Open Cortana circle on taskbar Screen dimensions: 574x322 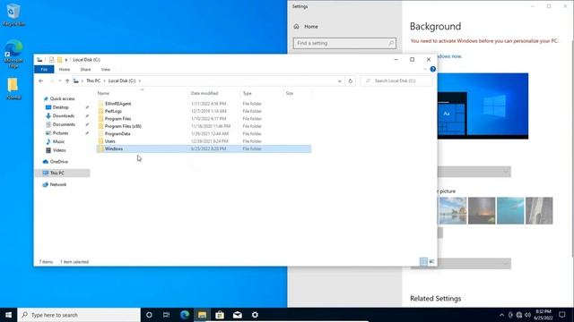[149, 315]
